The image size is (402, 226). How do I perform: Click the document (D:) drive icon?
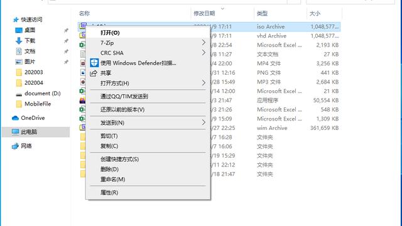(x=19, y=94)
